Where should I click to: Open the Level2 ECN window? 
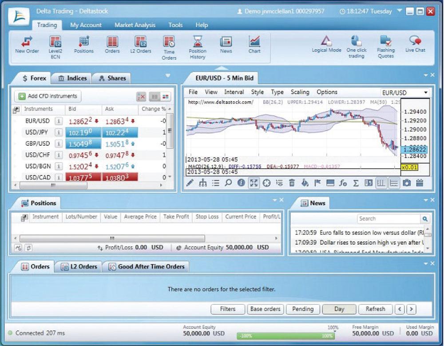point(55,47)
